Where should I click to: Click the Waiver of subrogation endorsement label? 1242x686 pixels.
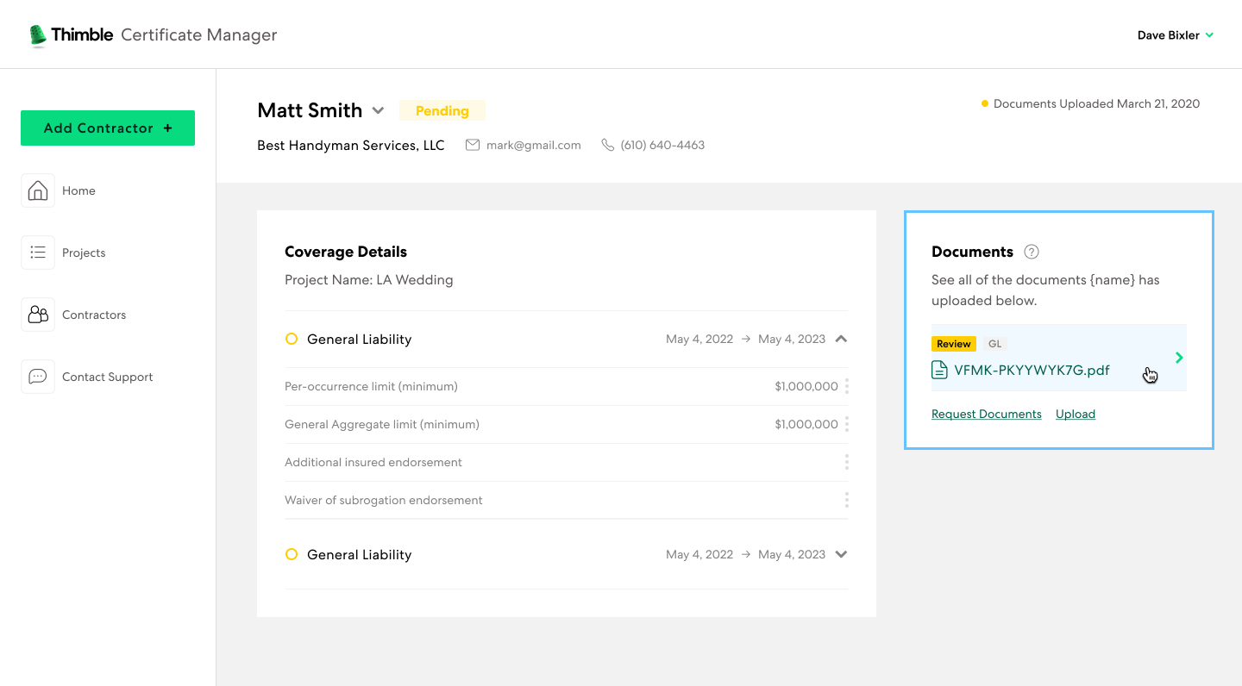click(x=384, y=500)
